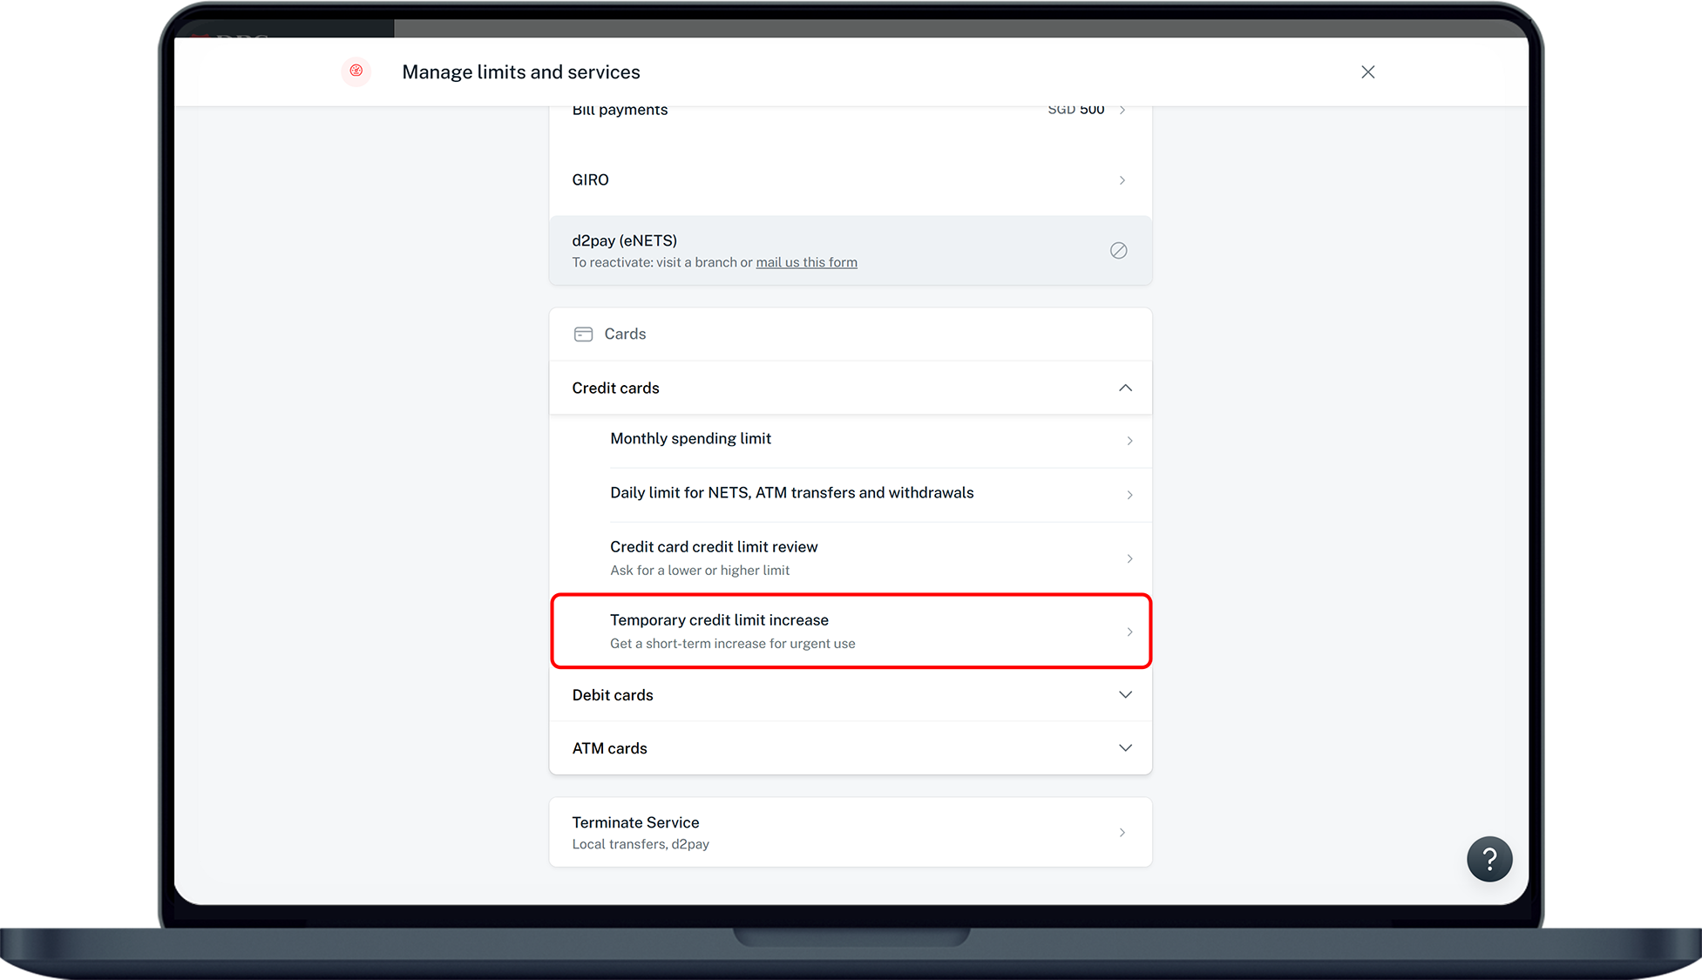Click the disabled icon on d2pay row
The height and width of the screenshot is (980, 1702).
(x=1118, y=251)
